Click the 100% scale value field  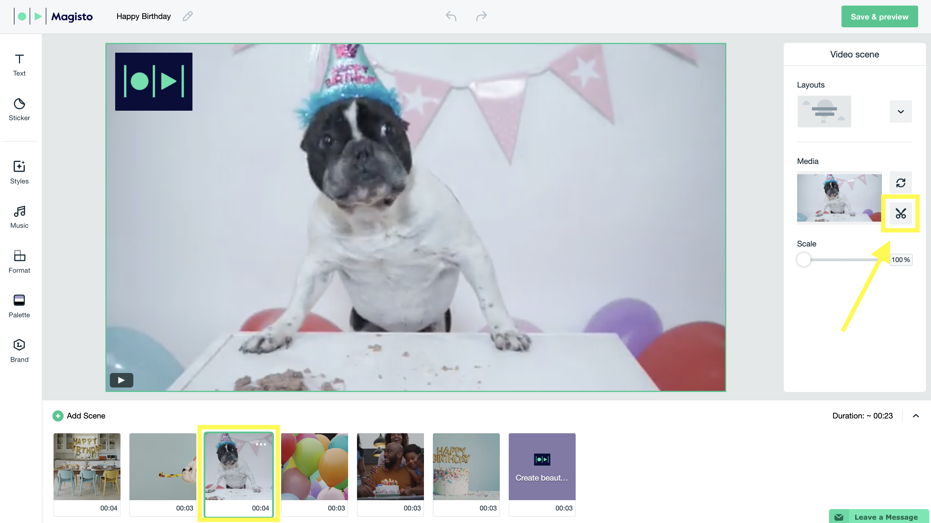900,260
